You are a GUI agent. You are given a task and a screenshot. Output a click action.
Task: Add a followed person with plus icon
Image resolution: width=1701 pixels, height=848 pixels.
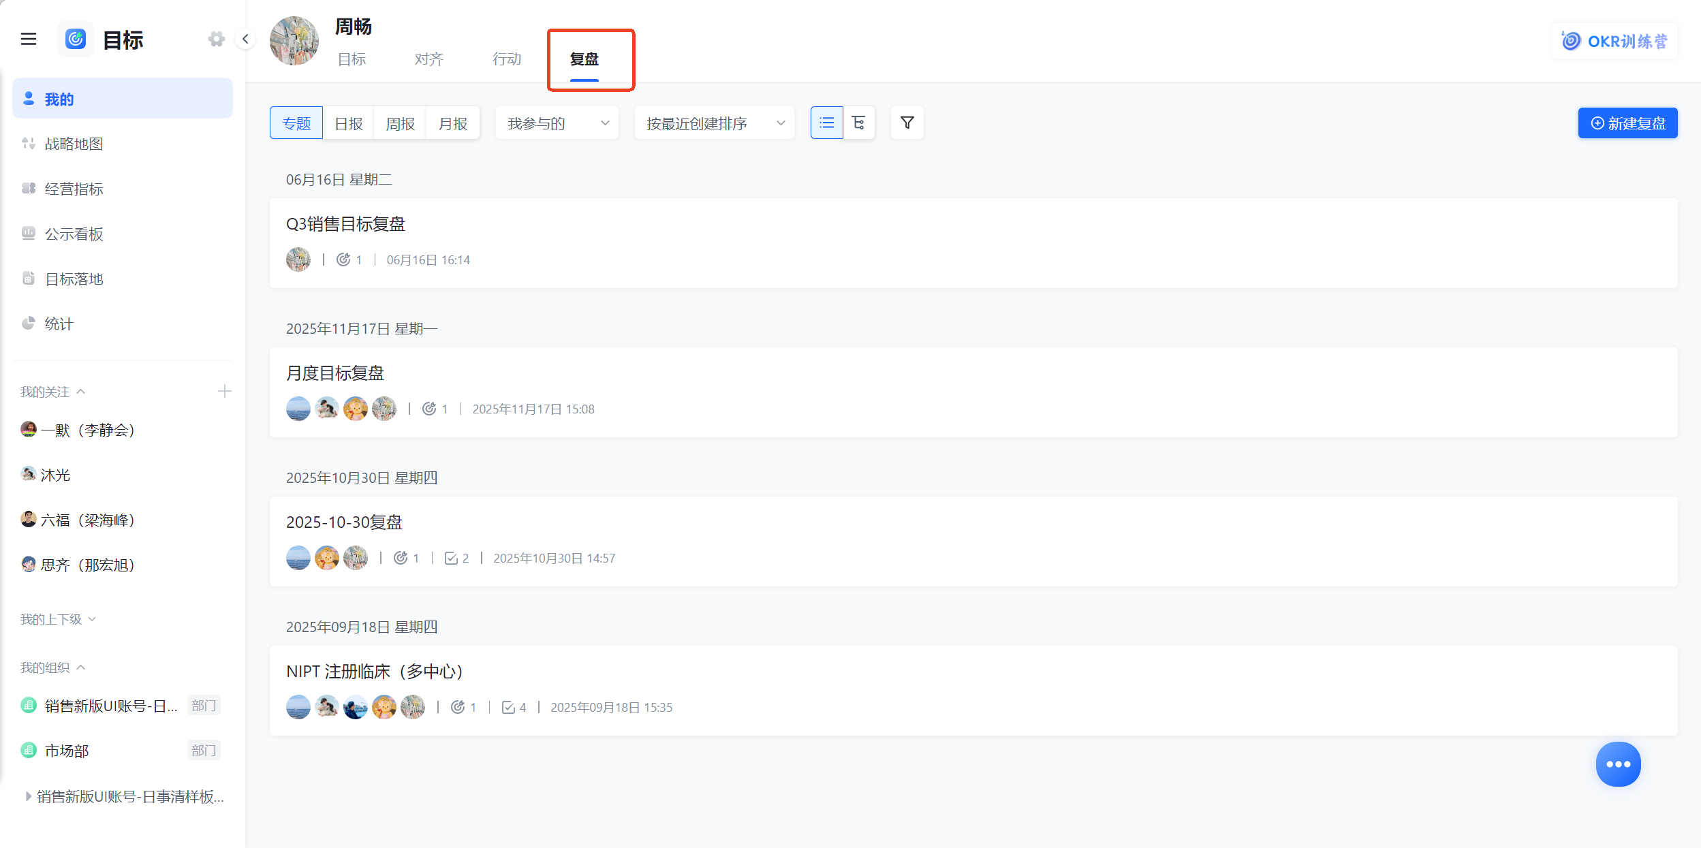click(225, 391)
